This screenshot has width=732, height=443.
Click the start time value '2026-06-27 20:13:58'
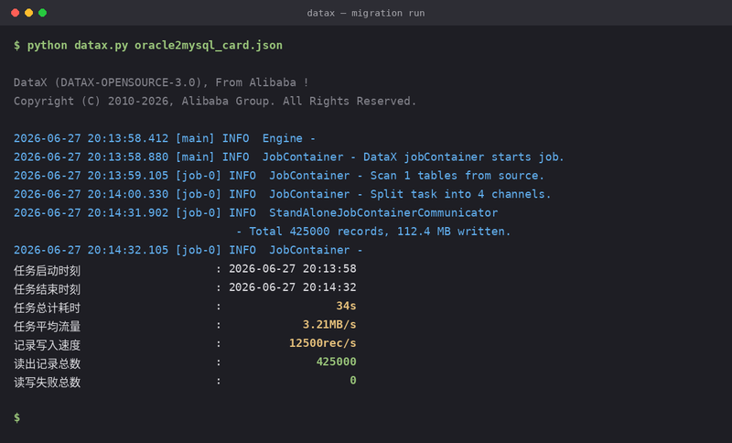(292, 269)
